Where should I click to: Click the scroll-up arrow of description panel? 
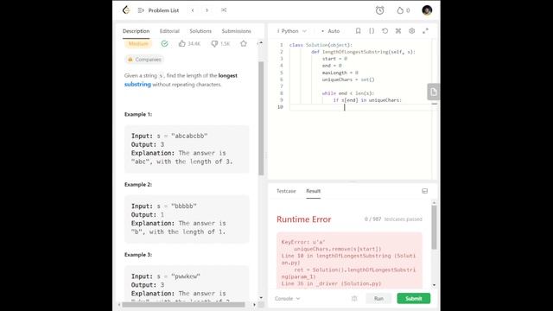[x=261, y=42]
